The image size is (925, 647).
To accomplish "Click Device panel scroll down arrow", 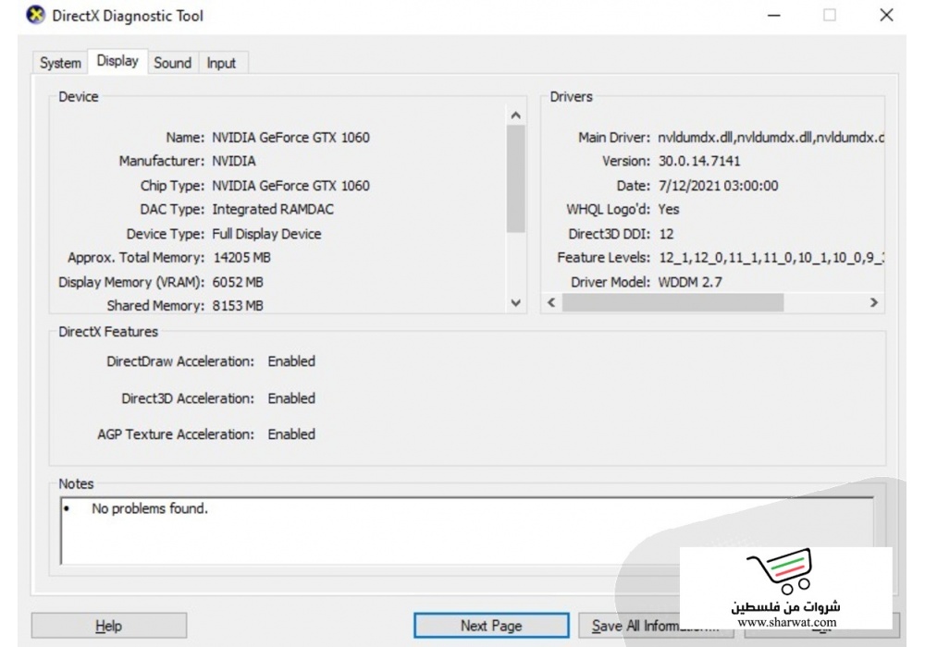I will pyautogui.click(x=515, y=303).
